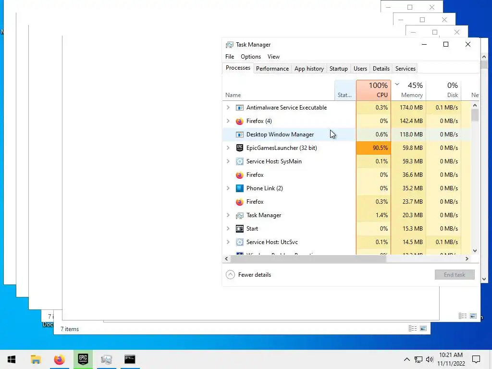Click the Firefox row icon with 23.7 MB
The image size is (492, 369).
click(239, 202)
